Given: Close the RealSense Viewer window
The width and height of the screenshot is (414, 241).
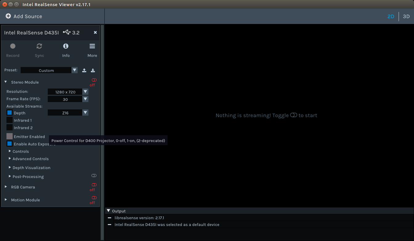Looking at the screenshot, I should point(5,5).
